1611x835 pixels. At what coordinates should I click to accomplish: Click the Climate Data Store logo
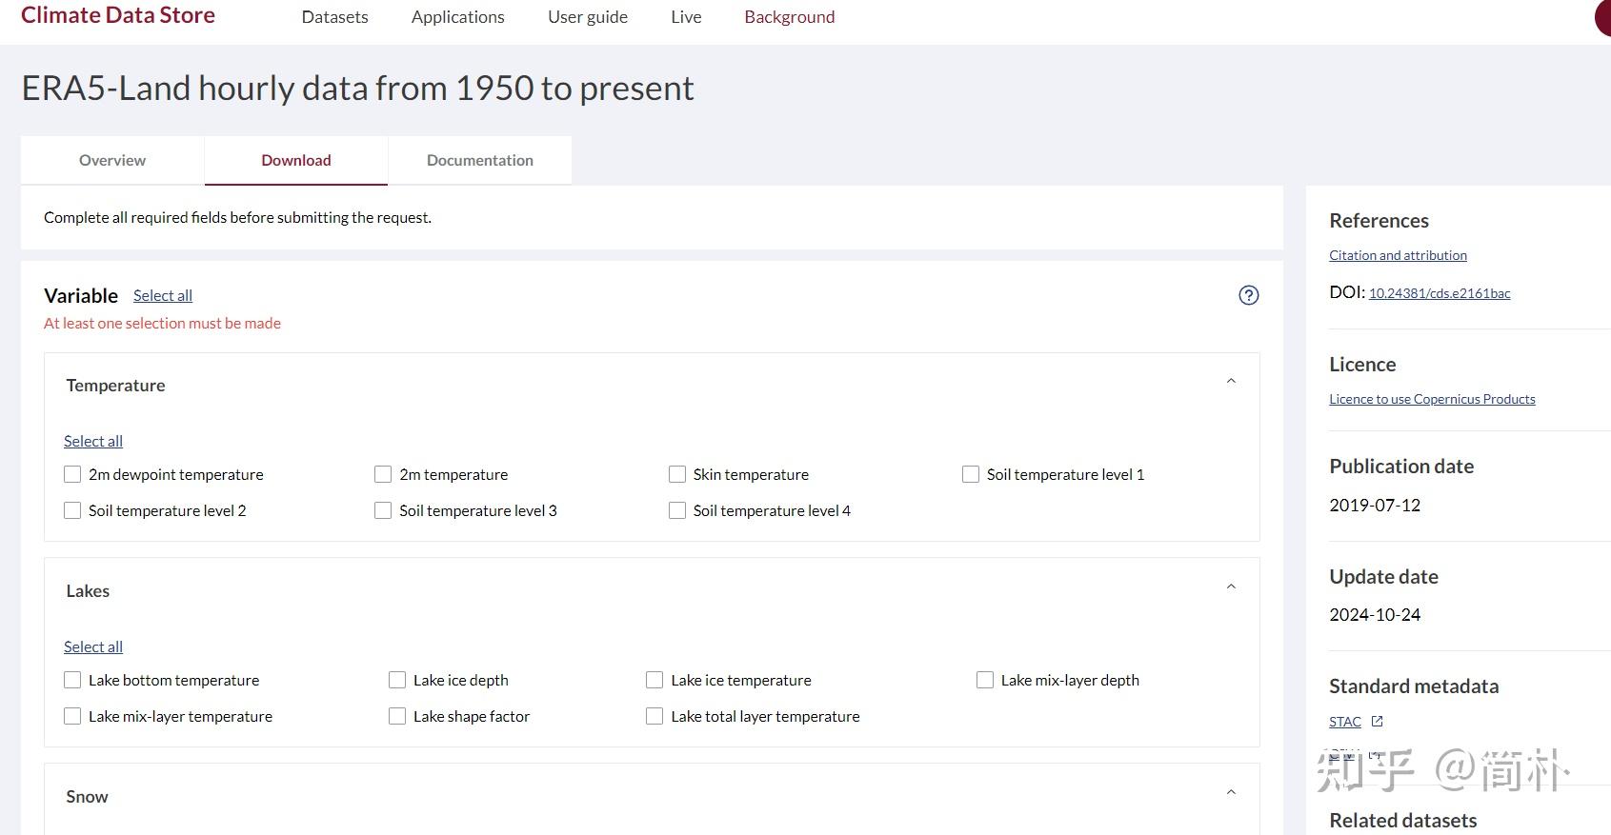click(118, 15)
